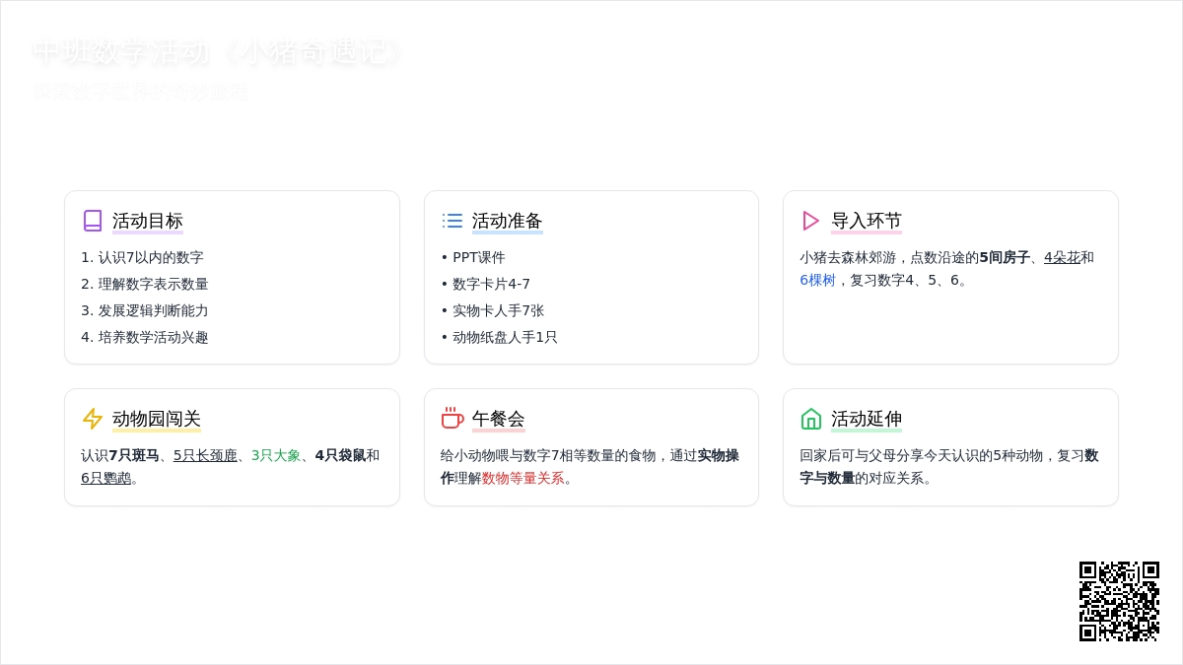The width and height of the screenshot is (1183, 665).
Task: Click the book icon beside 活动目标
Action: click(x=93, y=221)
